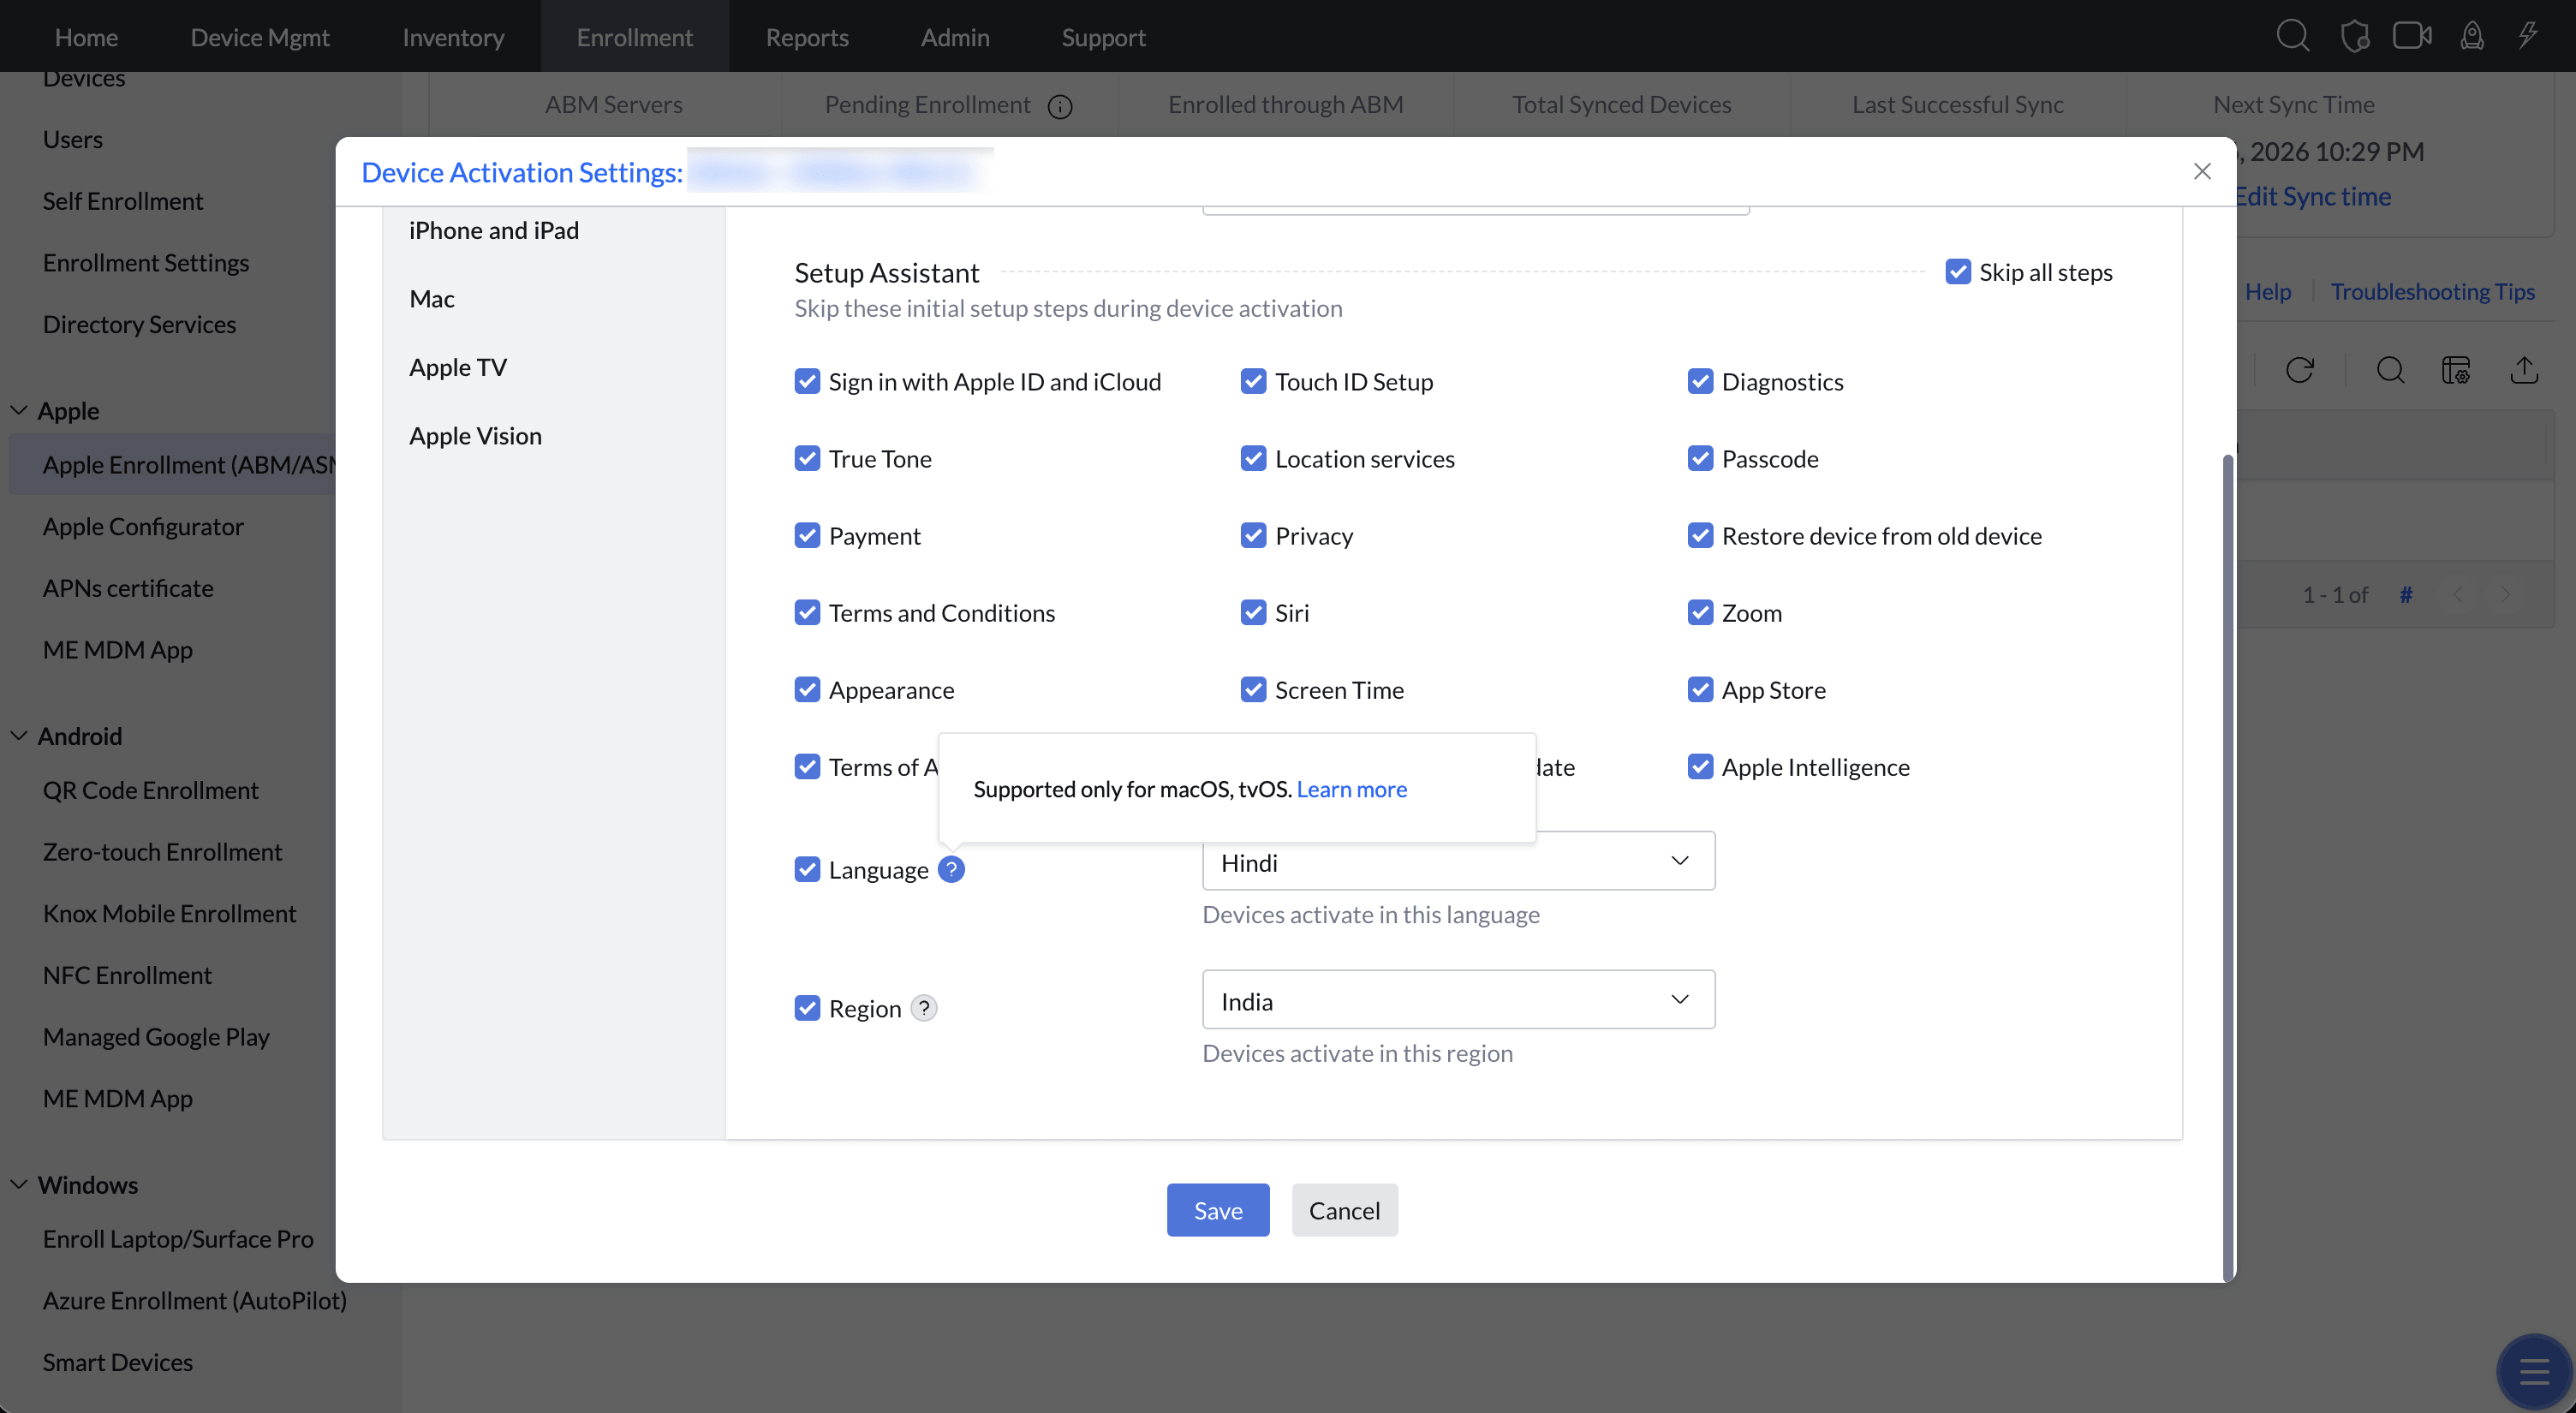The image size is (2576, 1413).
Task: Open Zero-touch Enrollment in sidebar
Action: [162, 852]
